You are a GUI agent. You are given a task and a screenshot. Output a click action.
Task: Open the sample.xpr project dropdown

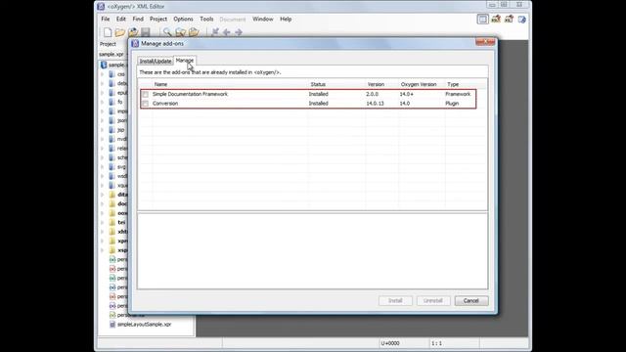[x=113, y=54]
